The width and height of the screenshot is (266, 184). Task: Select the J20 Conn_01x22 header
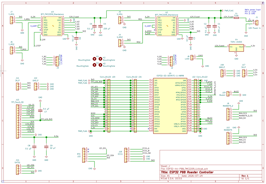coord(109,106)
